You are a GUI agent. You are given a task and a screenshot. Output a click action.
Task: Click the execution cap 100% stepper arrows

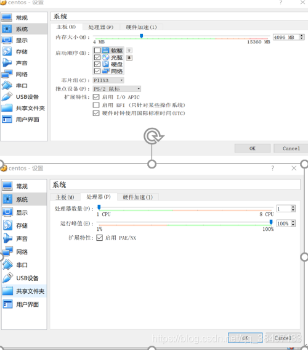click(x=293, y=223)
